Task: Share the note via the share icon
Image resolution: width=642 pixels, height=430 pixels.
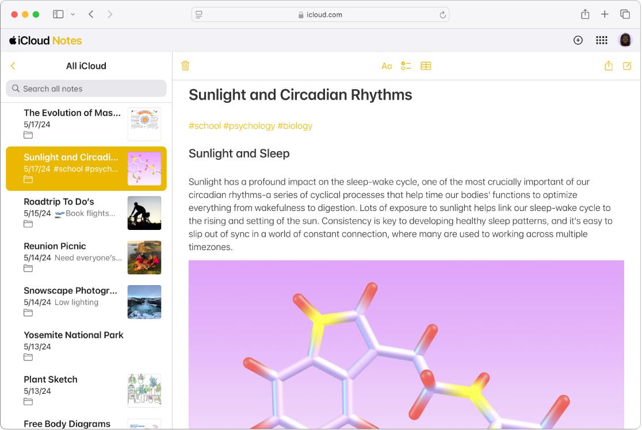Action: pos(608,66)
